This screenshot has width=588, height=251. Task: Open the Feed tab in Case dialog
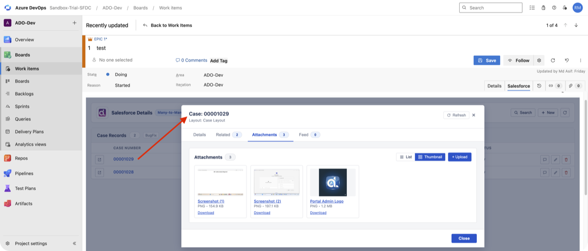(309, 134)
